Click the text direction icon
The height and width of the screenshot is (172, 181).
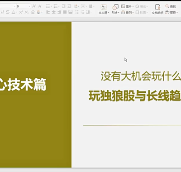coord(76,6)
